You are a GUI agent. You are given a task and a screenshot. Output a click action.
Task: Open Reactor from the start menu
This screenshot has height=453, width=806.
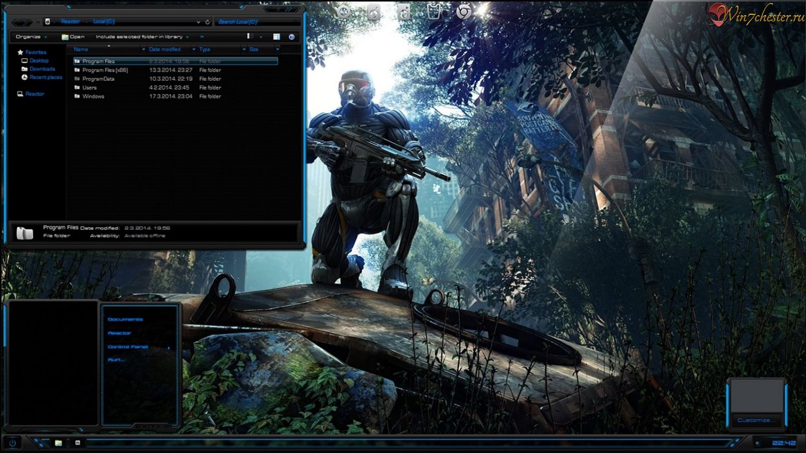(119, 333)
